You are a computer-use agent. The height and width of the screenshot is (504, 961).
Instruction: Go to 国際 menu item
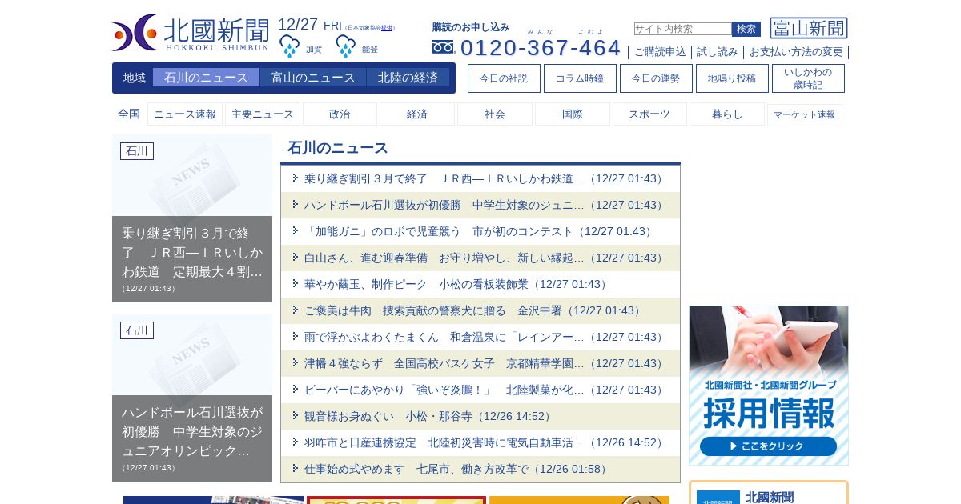(573, 114)
